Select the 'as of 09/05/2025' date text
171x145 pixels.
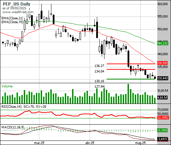pos(14,8)
